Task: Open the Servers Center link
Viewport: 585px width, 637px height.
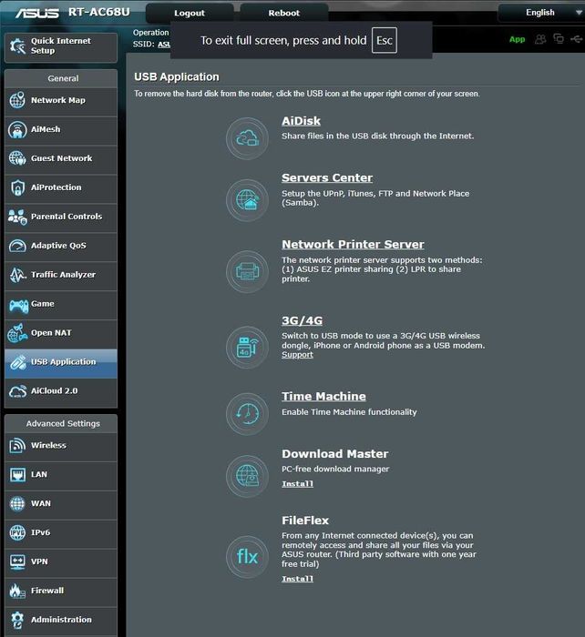Action: (327, 178)
